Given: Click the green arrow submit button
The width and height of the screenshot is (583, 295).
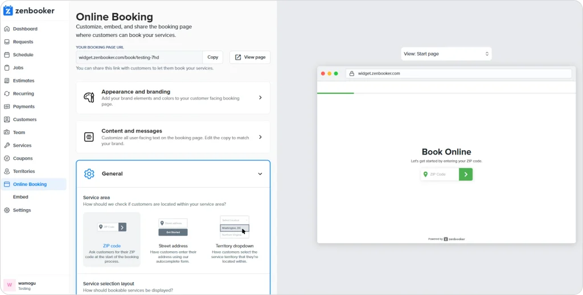Looking at the screenshot, I should [466, 174].
